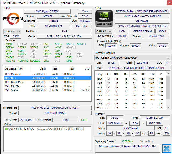Click the tRFC 560 field

pyautogui.click(x=167, y=133)
